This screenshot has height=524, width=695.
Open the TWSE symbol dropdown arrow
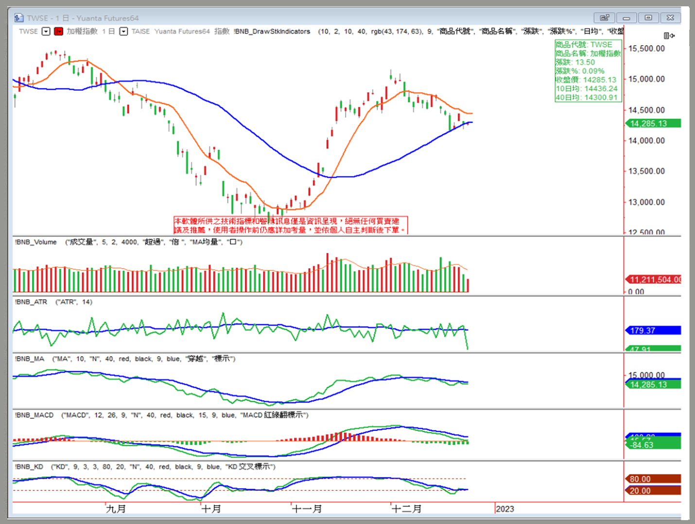46,32
